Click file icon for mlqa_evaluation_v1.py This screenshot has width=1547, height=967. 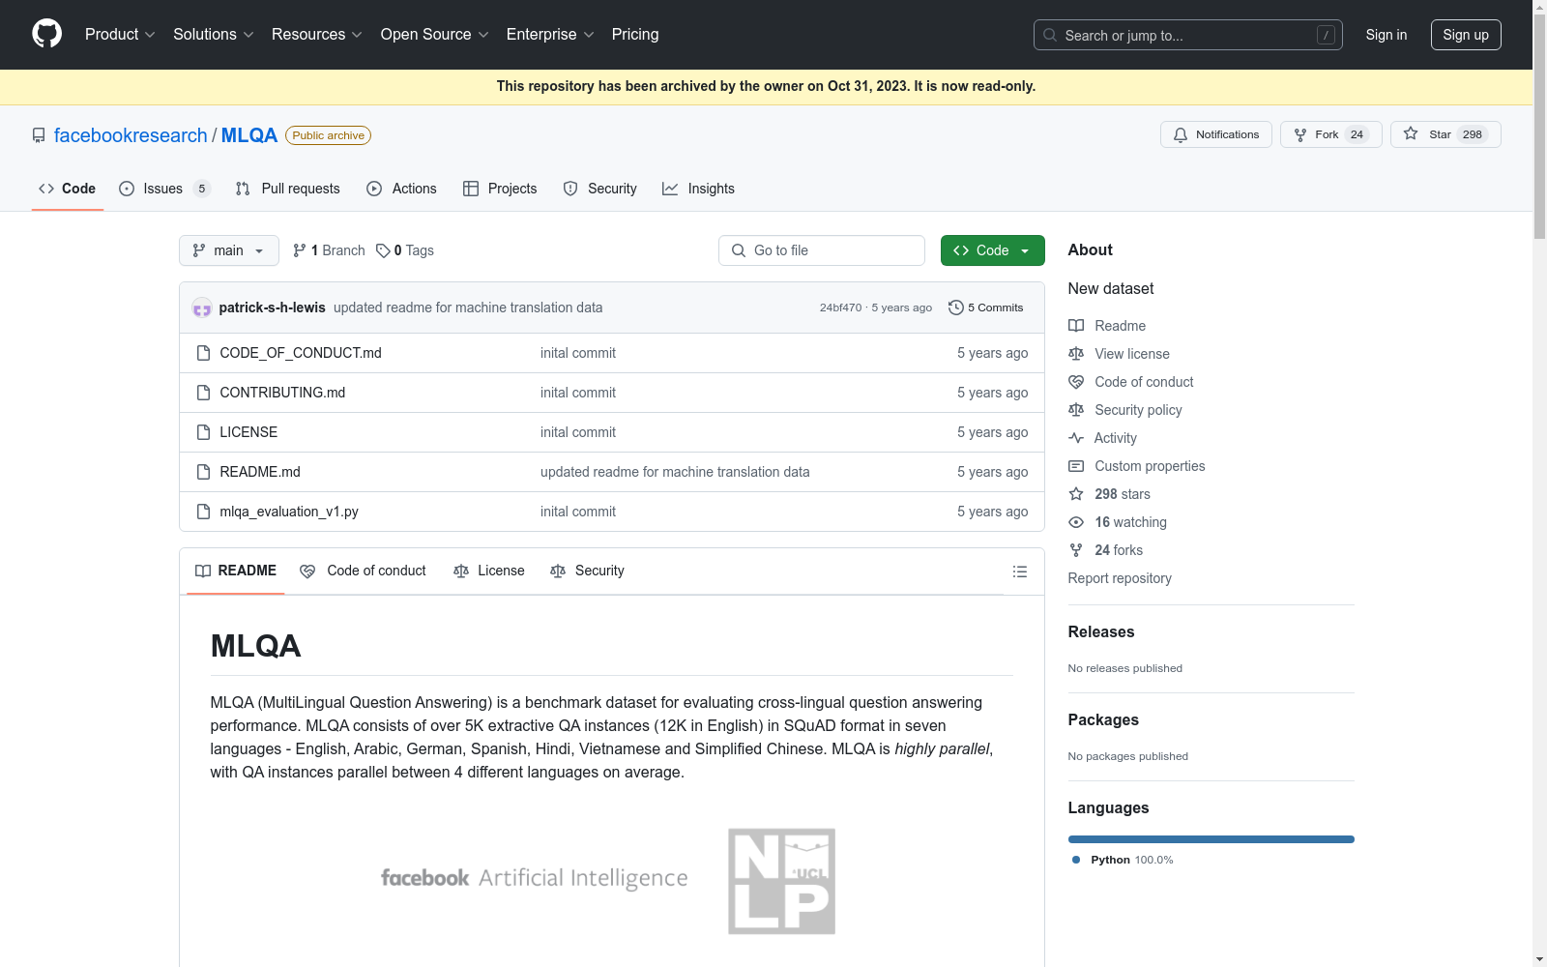tap(203, 512)
